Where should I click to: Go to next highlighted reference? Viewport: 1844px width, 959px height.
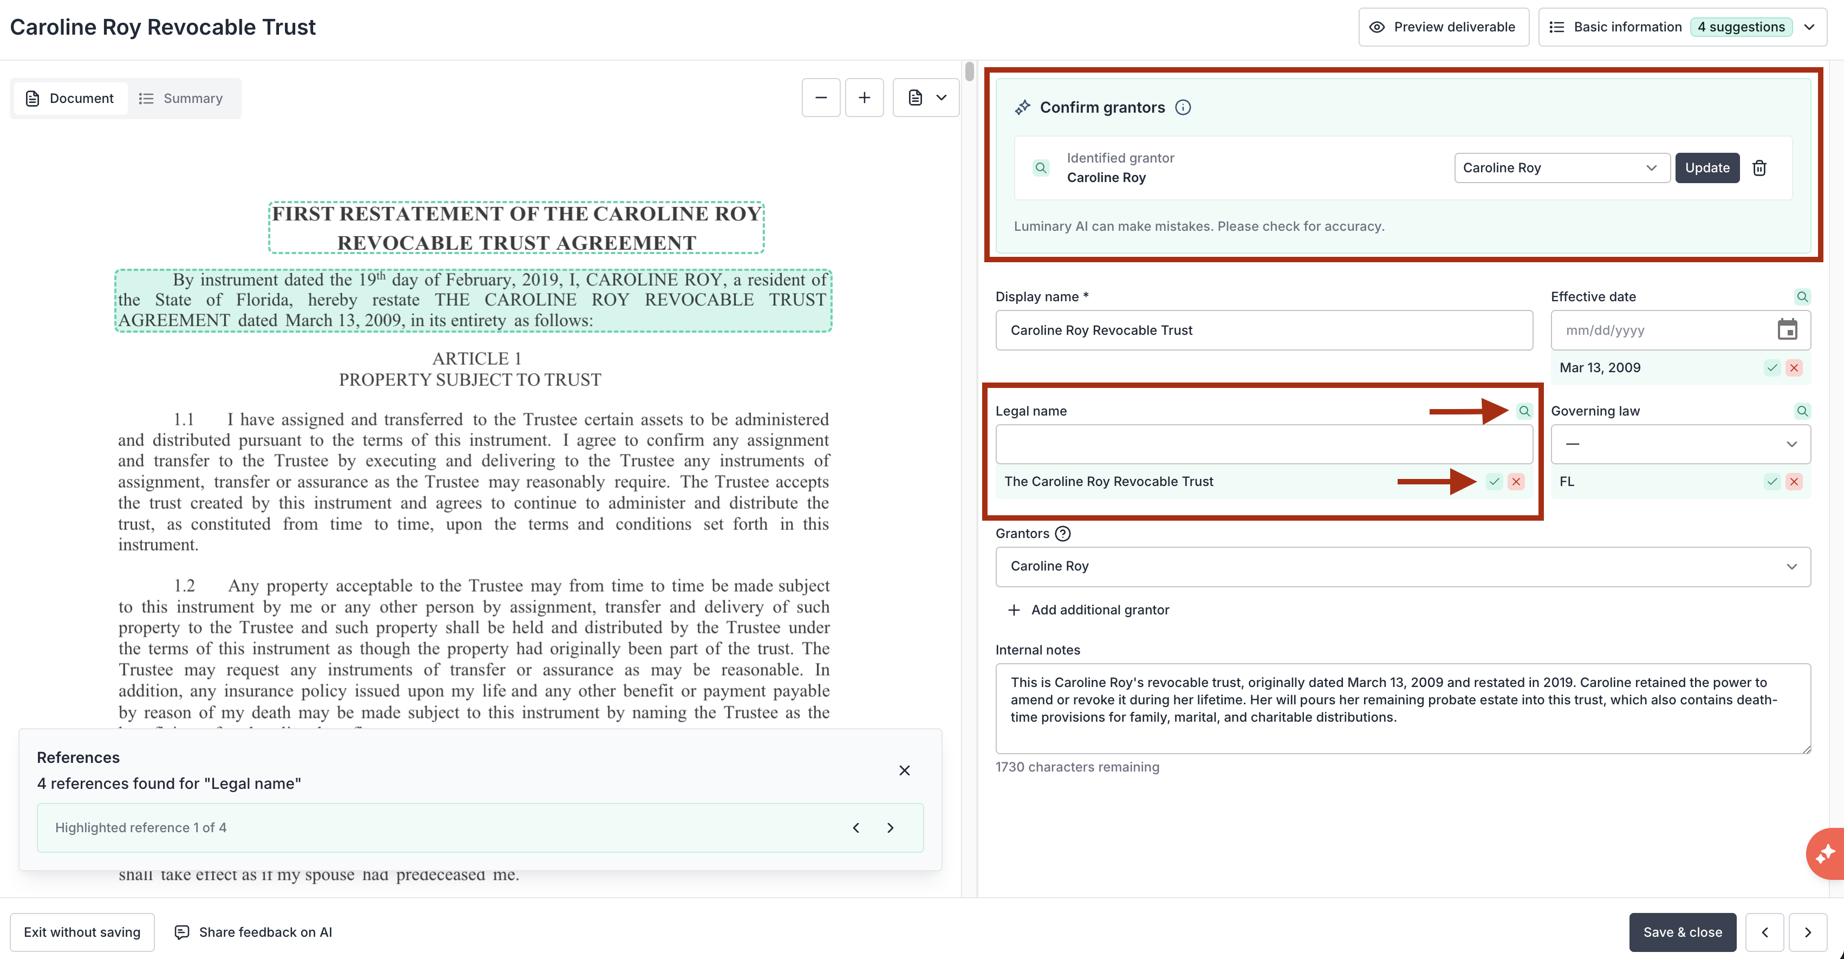click(x=890, y=828)
